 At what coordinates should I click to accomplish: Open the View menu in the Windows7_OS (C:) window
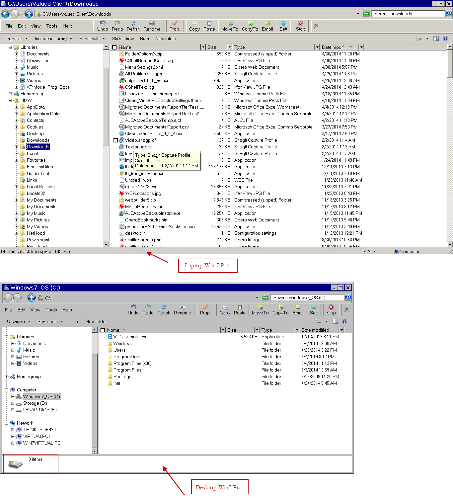[x=35, y=310]
